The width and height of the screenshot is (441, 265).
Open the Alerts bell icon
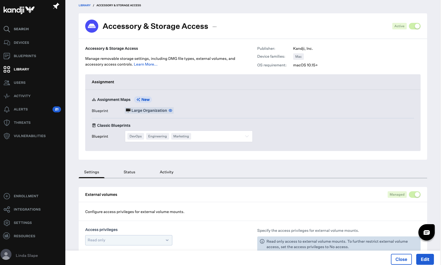coord(7,109)
